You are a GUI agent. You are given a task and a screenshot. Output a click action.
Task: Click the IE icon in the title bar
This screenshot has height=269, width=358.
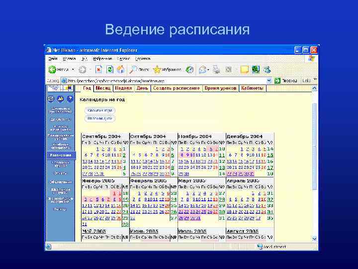pos(49,50)
